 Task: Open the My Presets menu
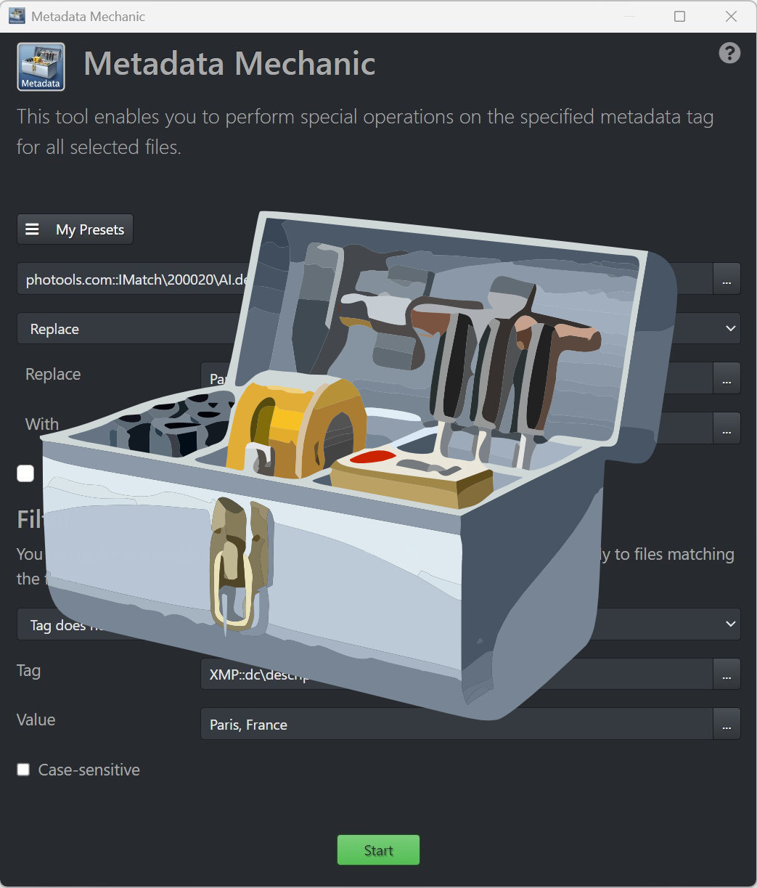click(x=89, y=229)
